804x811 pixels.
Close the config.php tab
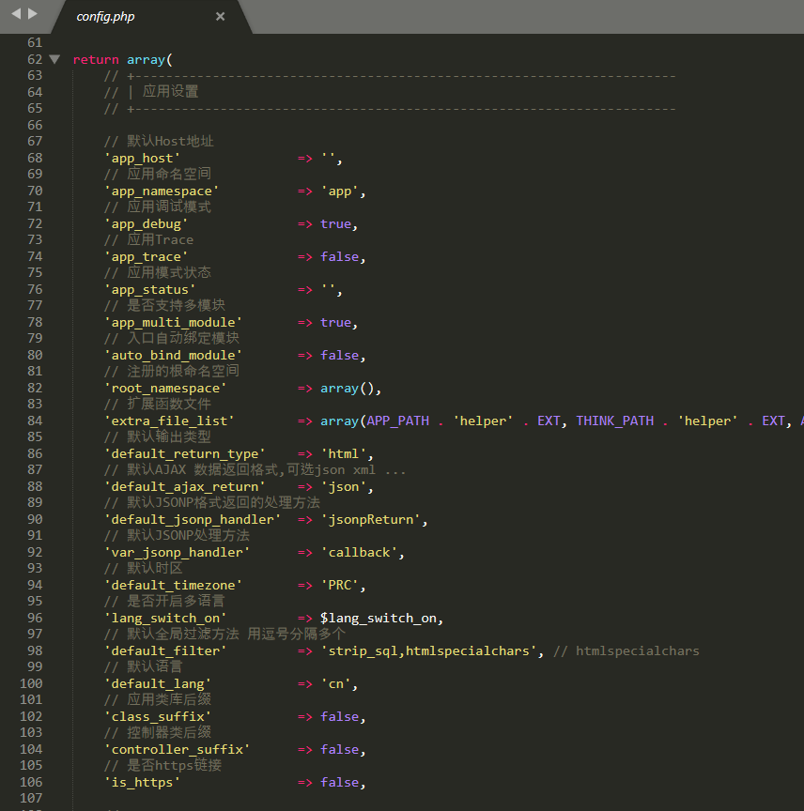coord(220,17)
